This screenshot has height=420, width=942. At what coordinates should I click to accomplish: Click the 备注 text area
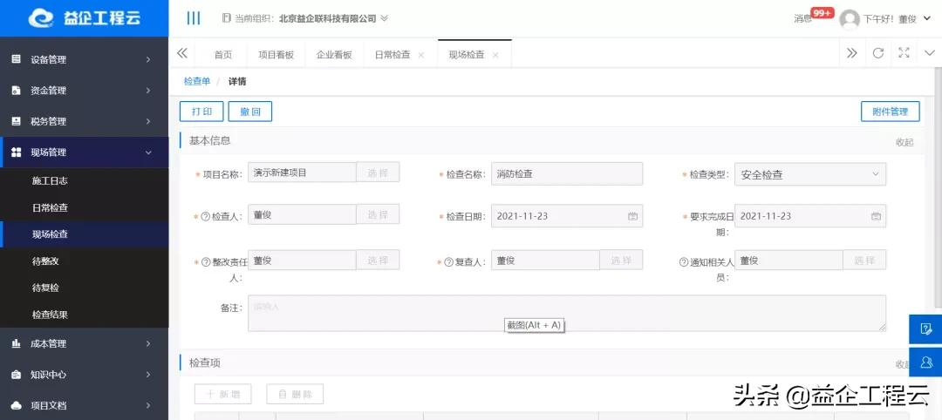click(566, 313)
